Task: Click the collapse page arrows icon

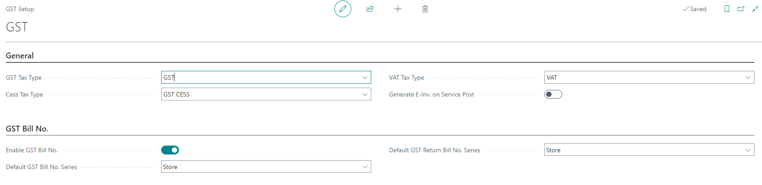Action: click(x=755, y=9)
